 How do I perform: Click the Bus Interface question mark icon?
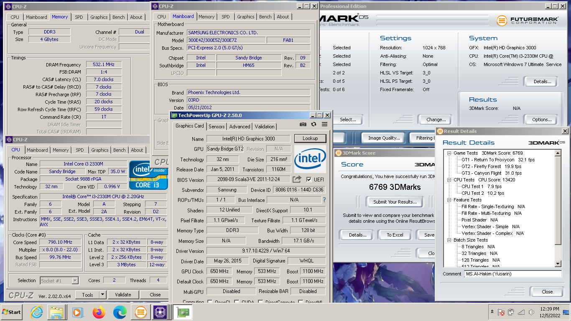(324, 200)
